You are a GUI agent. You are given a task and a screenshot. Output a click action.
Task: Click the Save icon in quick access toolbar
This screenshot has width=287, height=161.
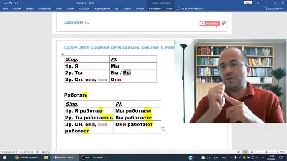(5, 3)
